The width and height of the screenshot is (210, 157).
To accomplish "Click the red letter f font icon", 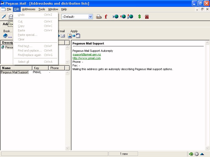I will (106, 16).
